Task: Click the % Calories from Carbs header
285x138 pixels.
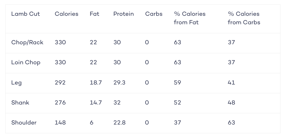Action: point(244,18)
